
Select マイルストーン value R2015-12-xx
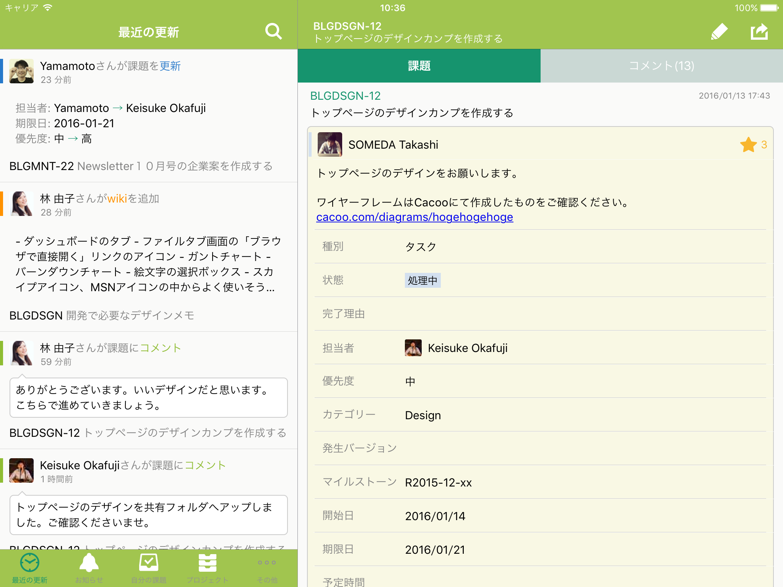pyautogui.click(x=439, y=482)
